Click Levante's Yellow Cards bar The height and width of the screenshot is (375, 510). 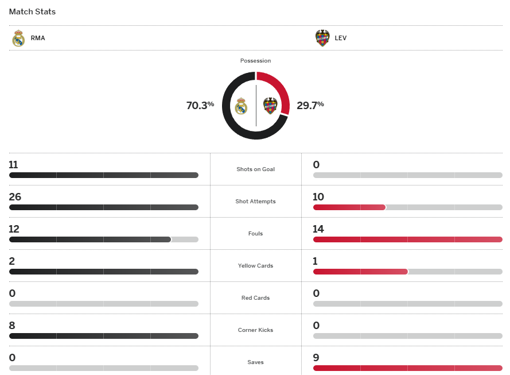360,272
